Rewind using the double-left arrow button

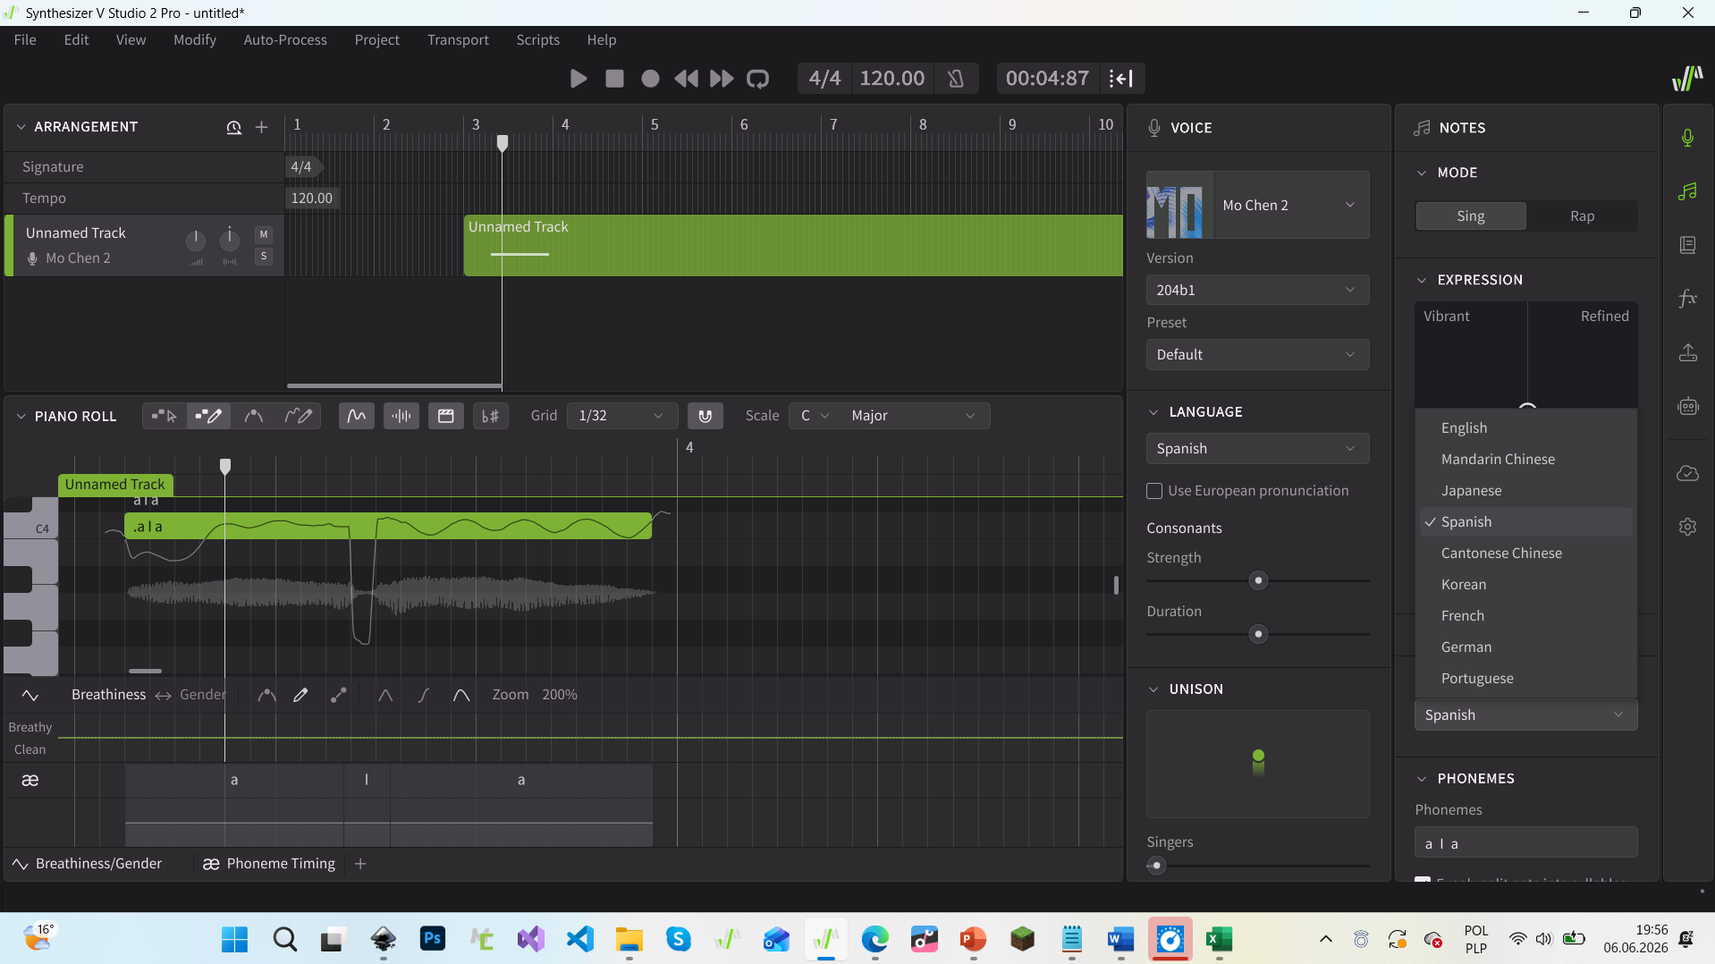[x=686, y=79]
